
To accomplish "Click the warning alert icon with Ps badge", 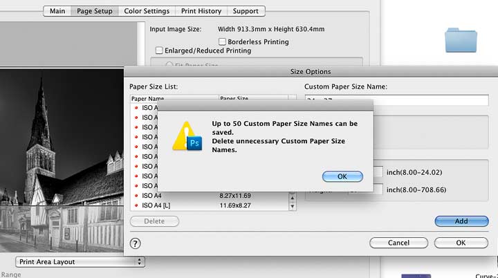I will [187, 136].
